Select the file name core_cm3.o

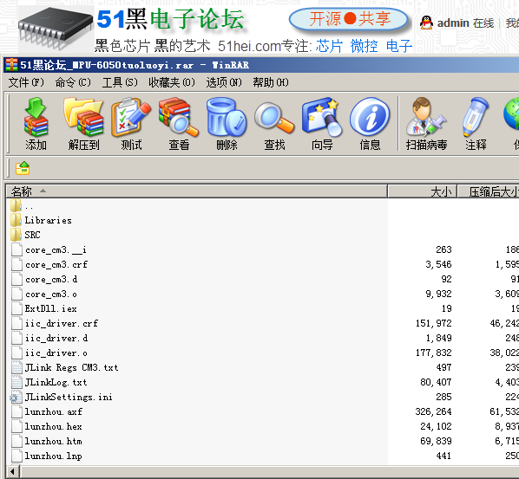51,294
